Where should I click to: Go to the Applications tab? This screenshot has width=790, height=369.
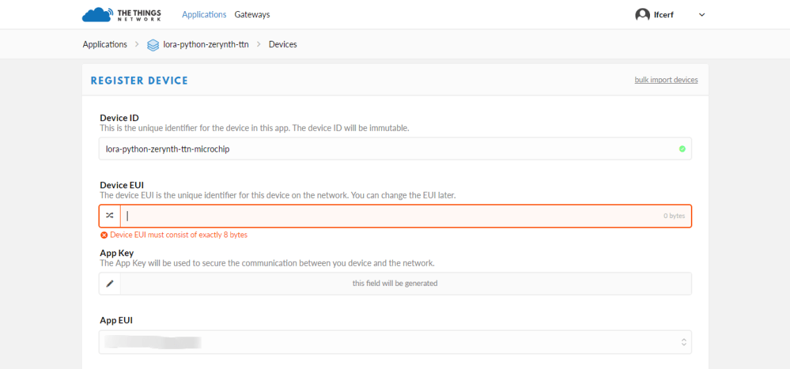(204, 15)
